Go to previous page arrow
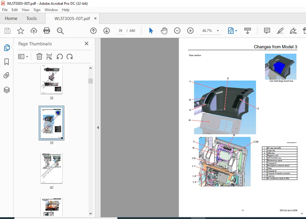Screen dimensions: 306x219 [x=93, y=31]
